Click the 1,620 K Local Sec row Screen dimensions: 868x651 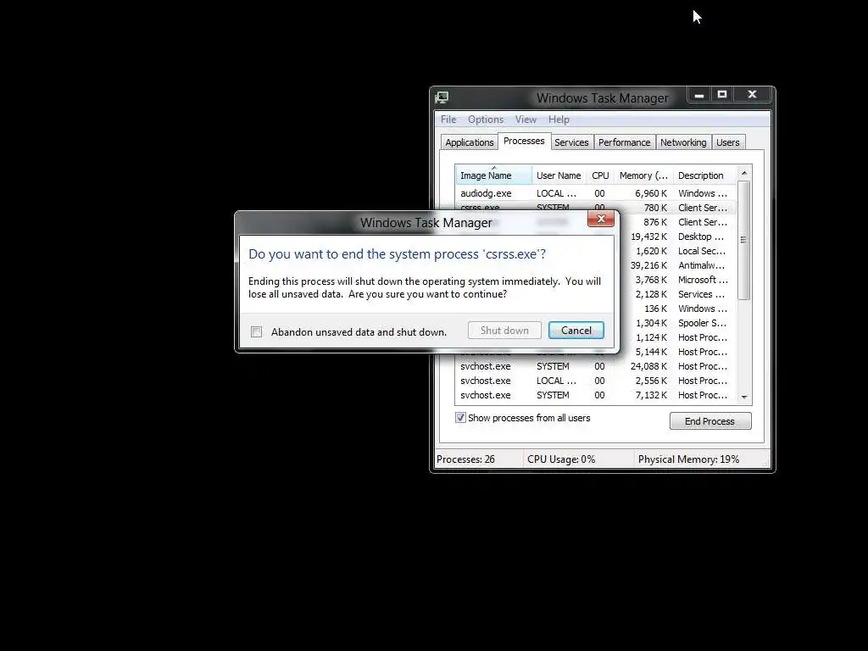click(679, 251)
